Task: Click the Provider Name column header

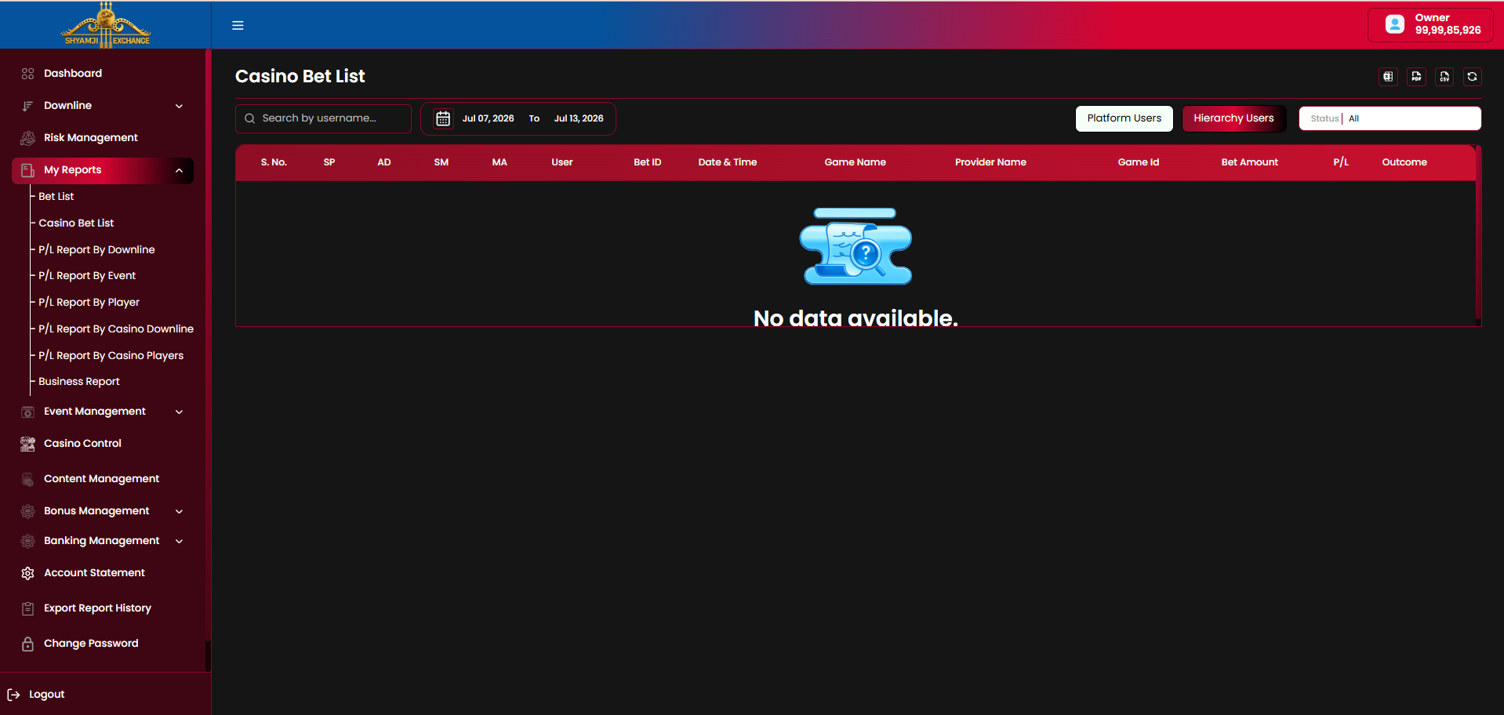Action: tap(990, 162)
